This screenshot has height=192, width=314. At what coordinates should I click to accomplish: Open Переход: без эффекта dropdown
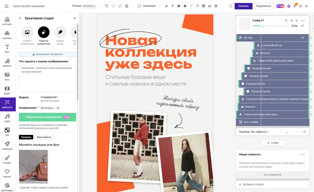pos(254,132)
